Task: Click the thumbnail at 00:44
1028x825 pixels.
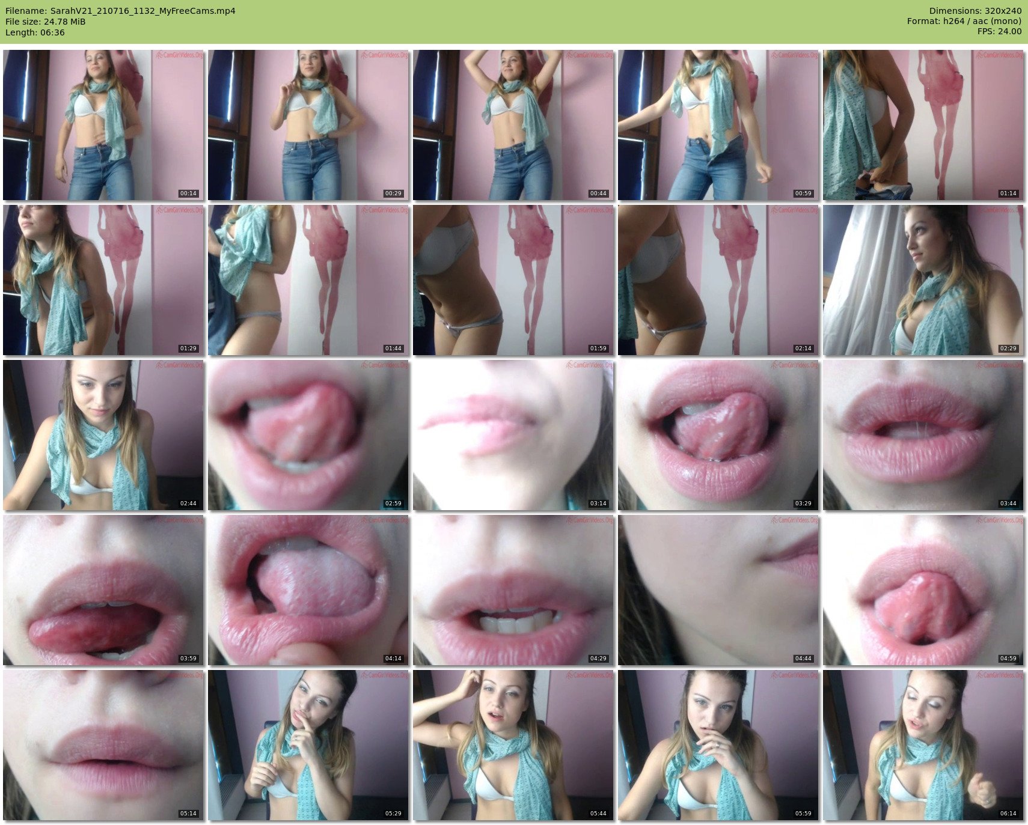Action: pyautogui.click(x=513, y=125)
